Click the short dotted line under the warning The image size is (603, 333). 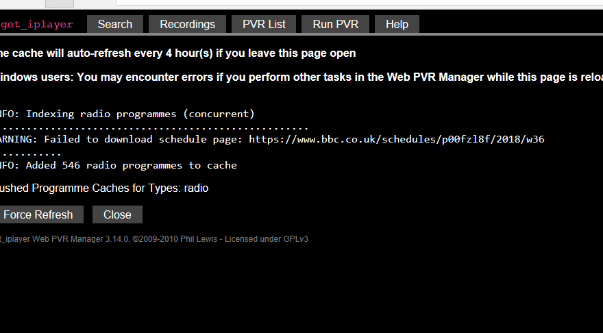[32, 153]
